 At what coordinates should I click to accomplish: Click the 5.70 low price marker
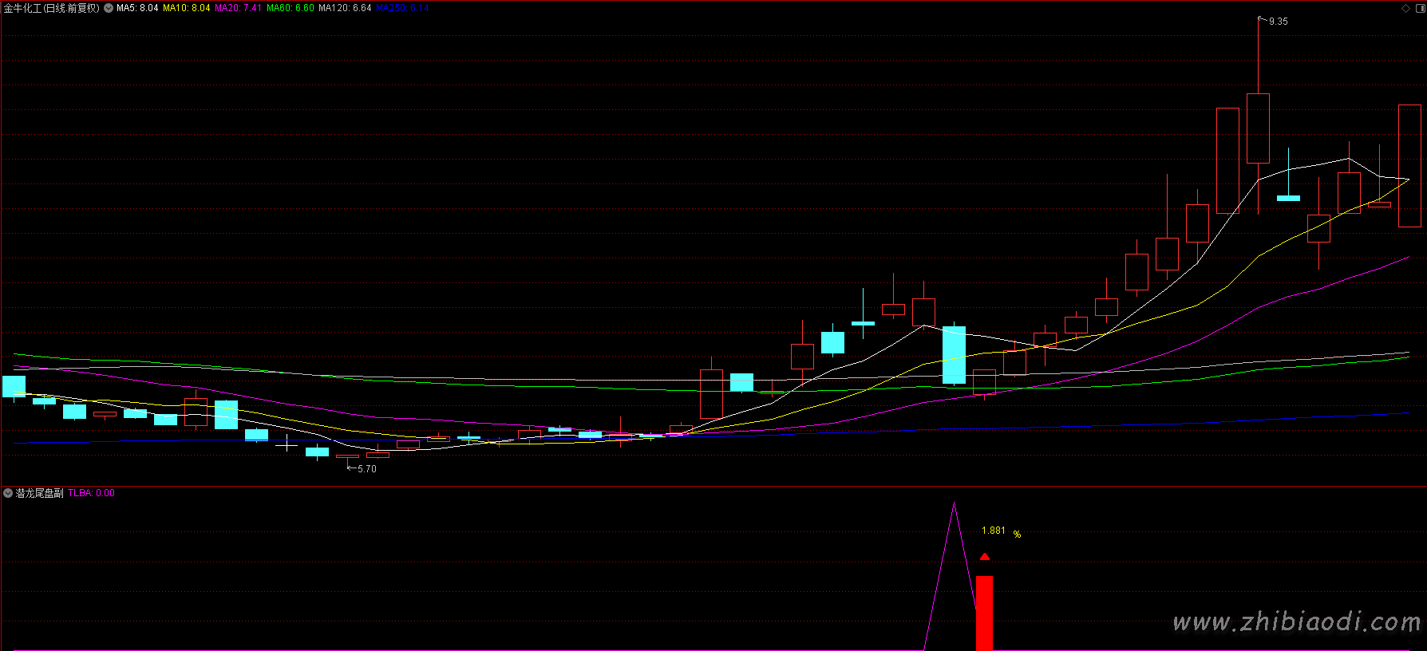[x=366, y=469]
